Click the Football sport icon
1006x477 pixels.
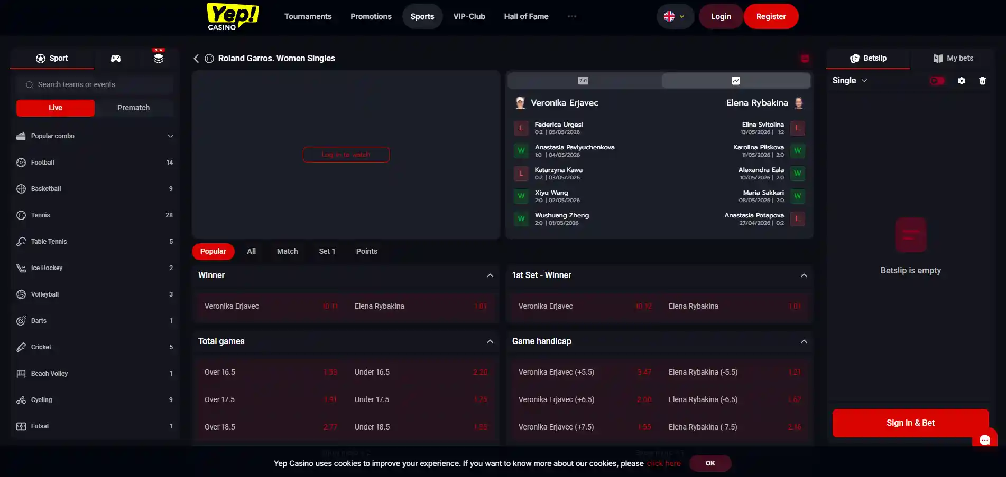pyautogui.click(x=21, y=163)
